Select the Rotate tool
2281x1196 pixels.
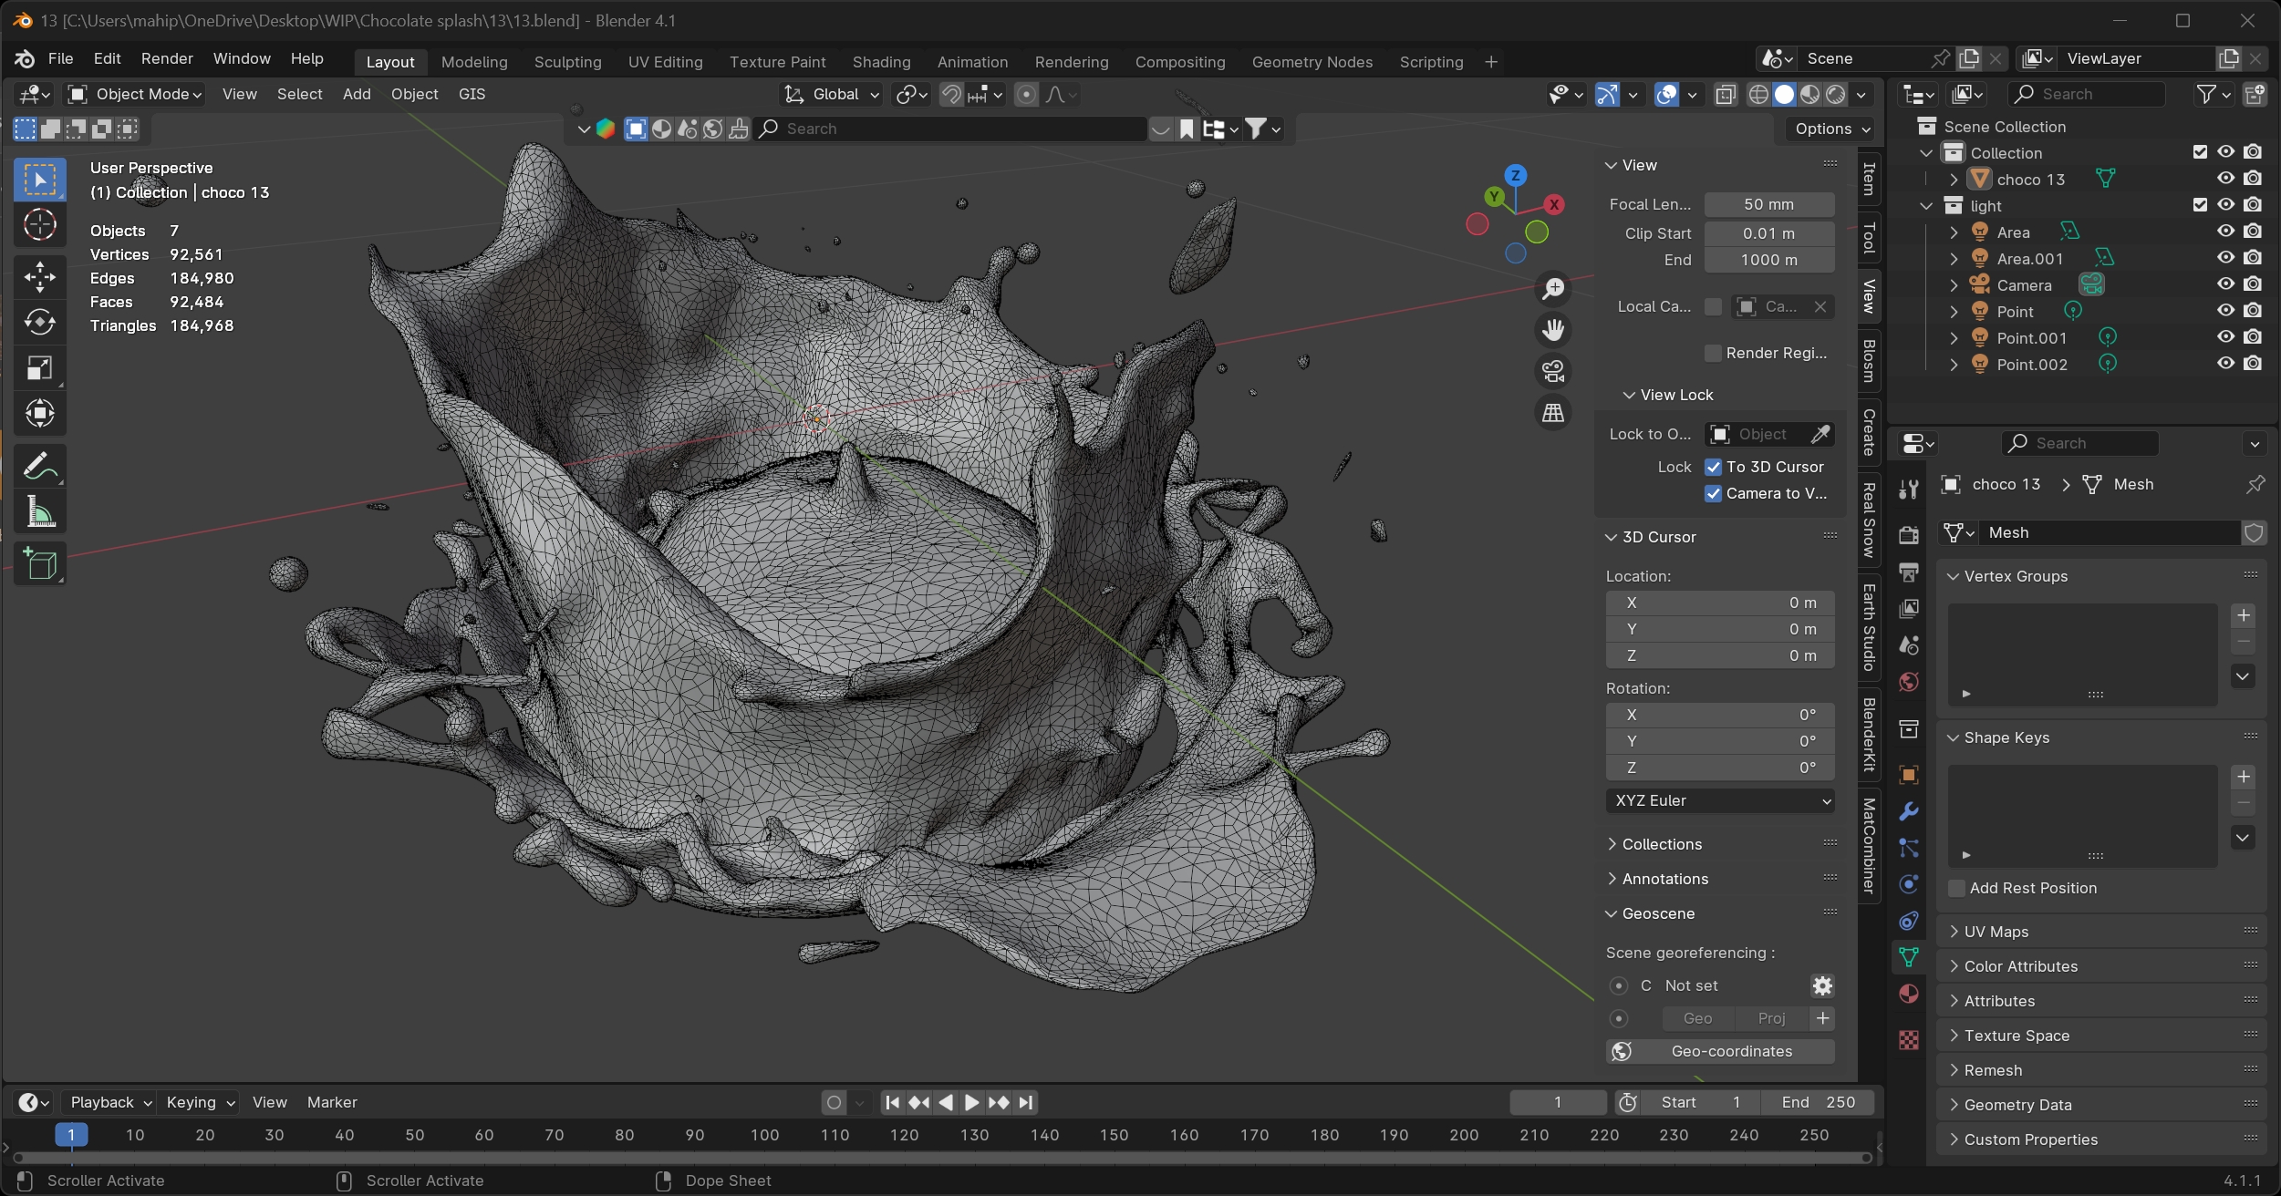(x=39, y=322)
